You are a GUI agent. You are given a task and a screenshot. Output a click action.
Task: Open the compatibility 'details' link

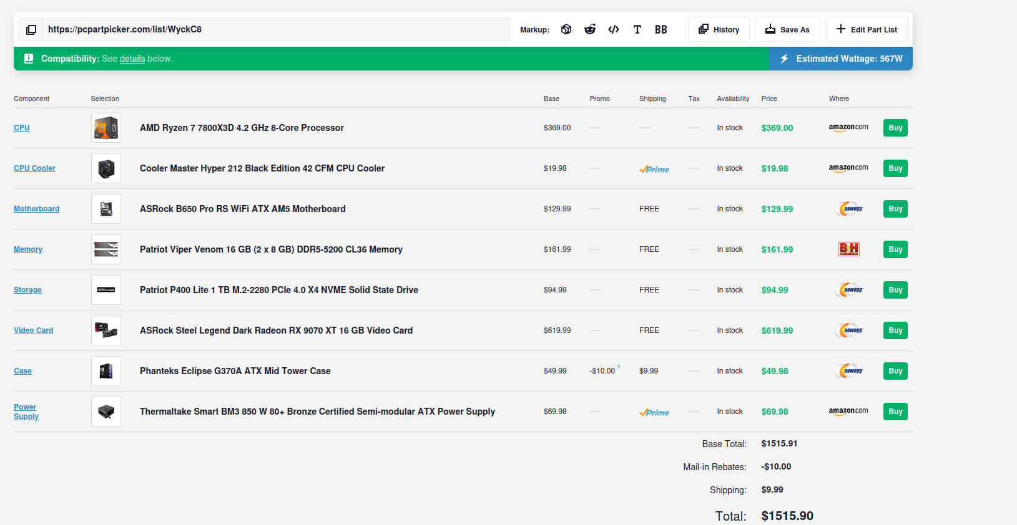[x=132, y=59]
